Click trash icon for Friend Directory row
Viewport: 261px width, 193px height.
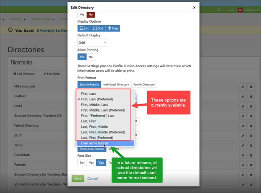point(251,126)
